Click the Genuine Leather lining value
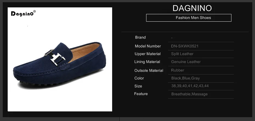This screenshot has width=255, height=121. point(186,62)
